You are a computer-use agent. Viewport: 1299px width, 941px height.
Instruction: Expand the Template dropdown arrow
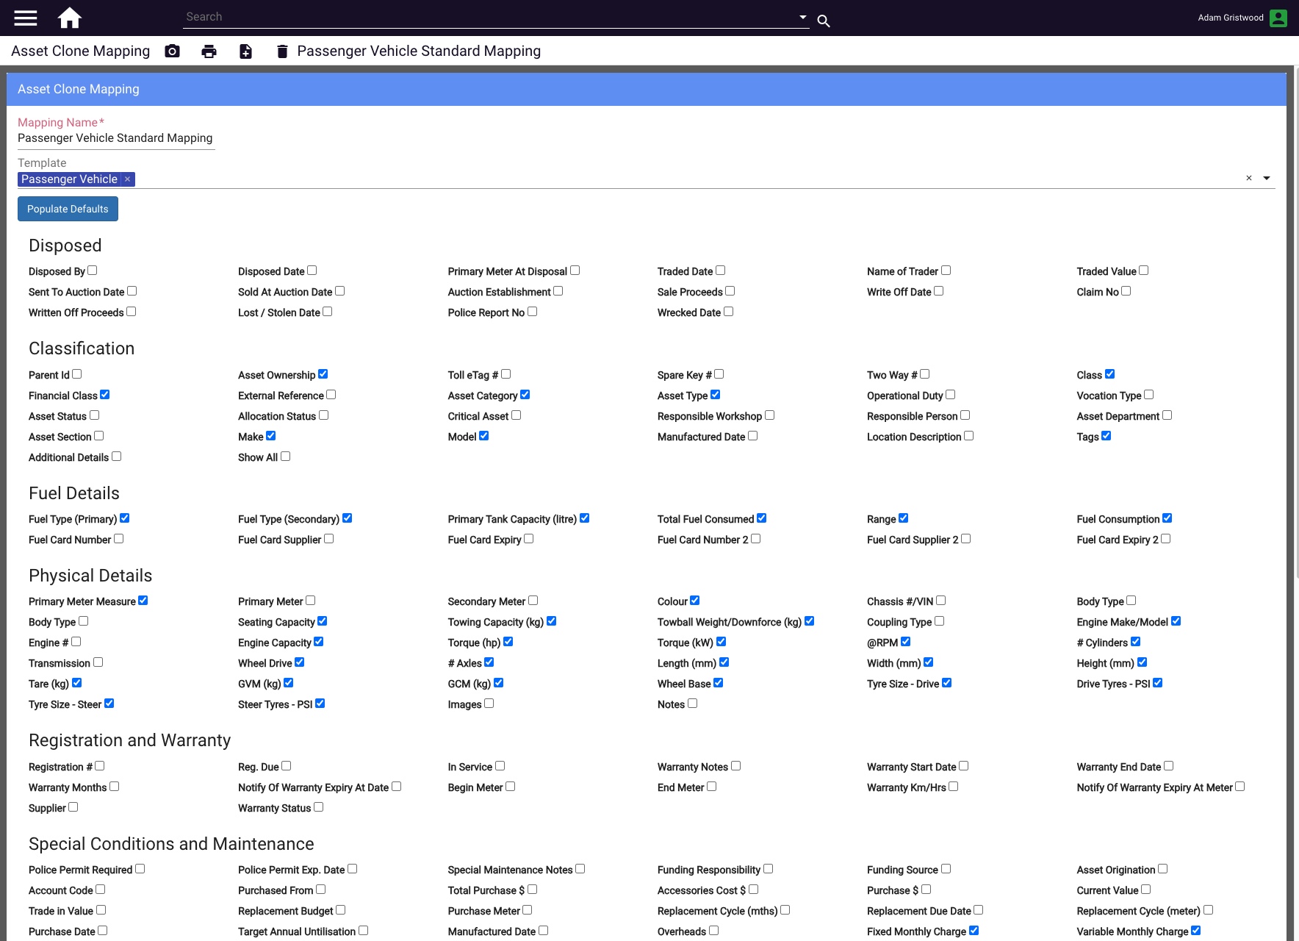tap(1267, 178)
